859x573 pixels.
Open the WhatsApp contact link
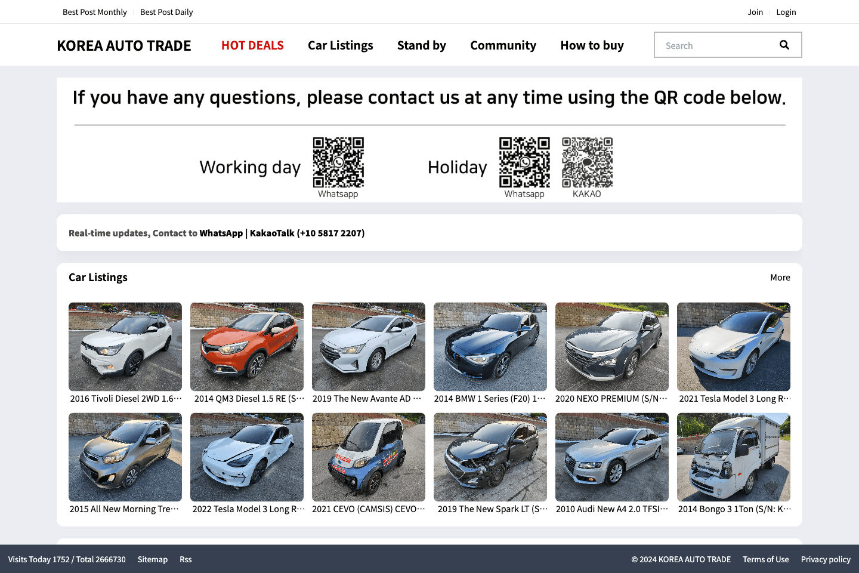[x=221, y=233]
